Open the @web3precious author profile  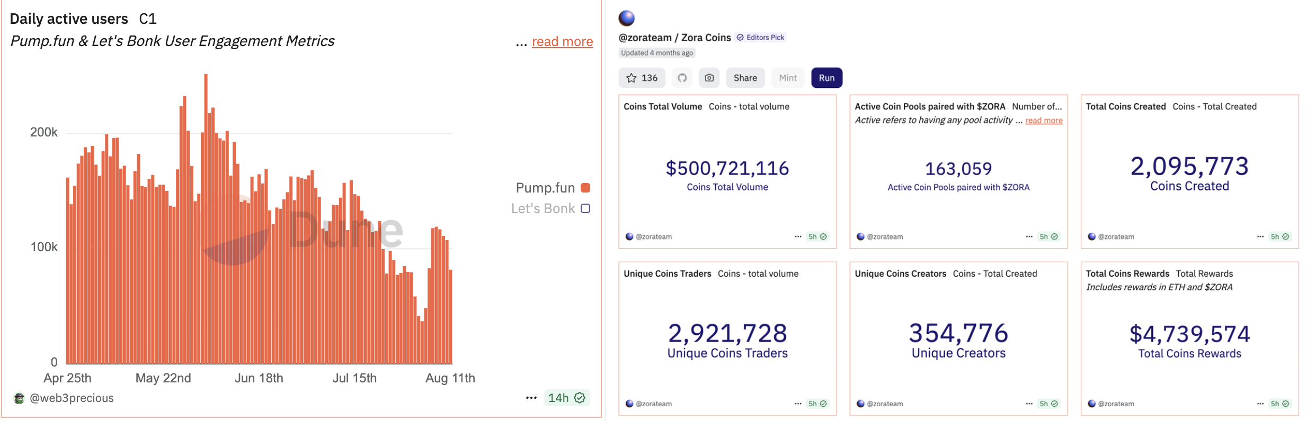coord(72,398)
